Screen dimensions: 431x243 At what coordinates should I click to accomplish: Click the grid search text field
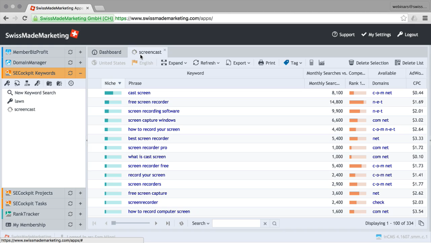[236, 223]
